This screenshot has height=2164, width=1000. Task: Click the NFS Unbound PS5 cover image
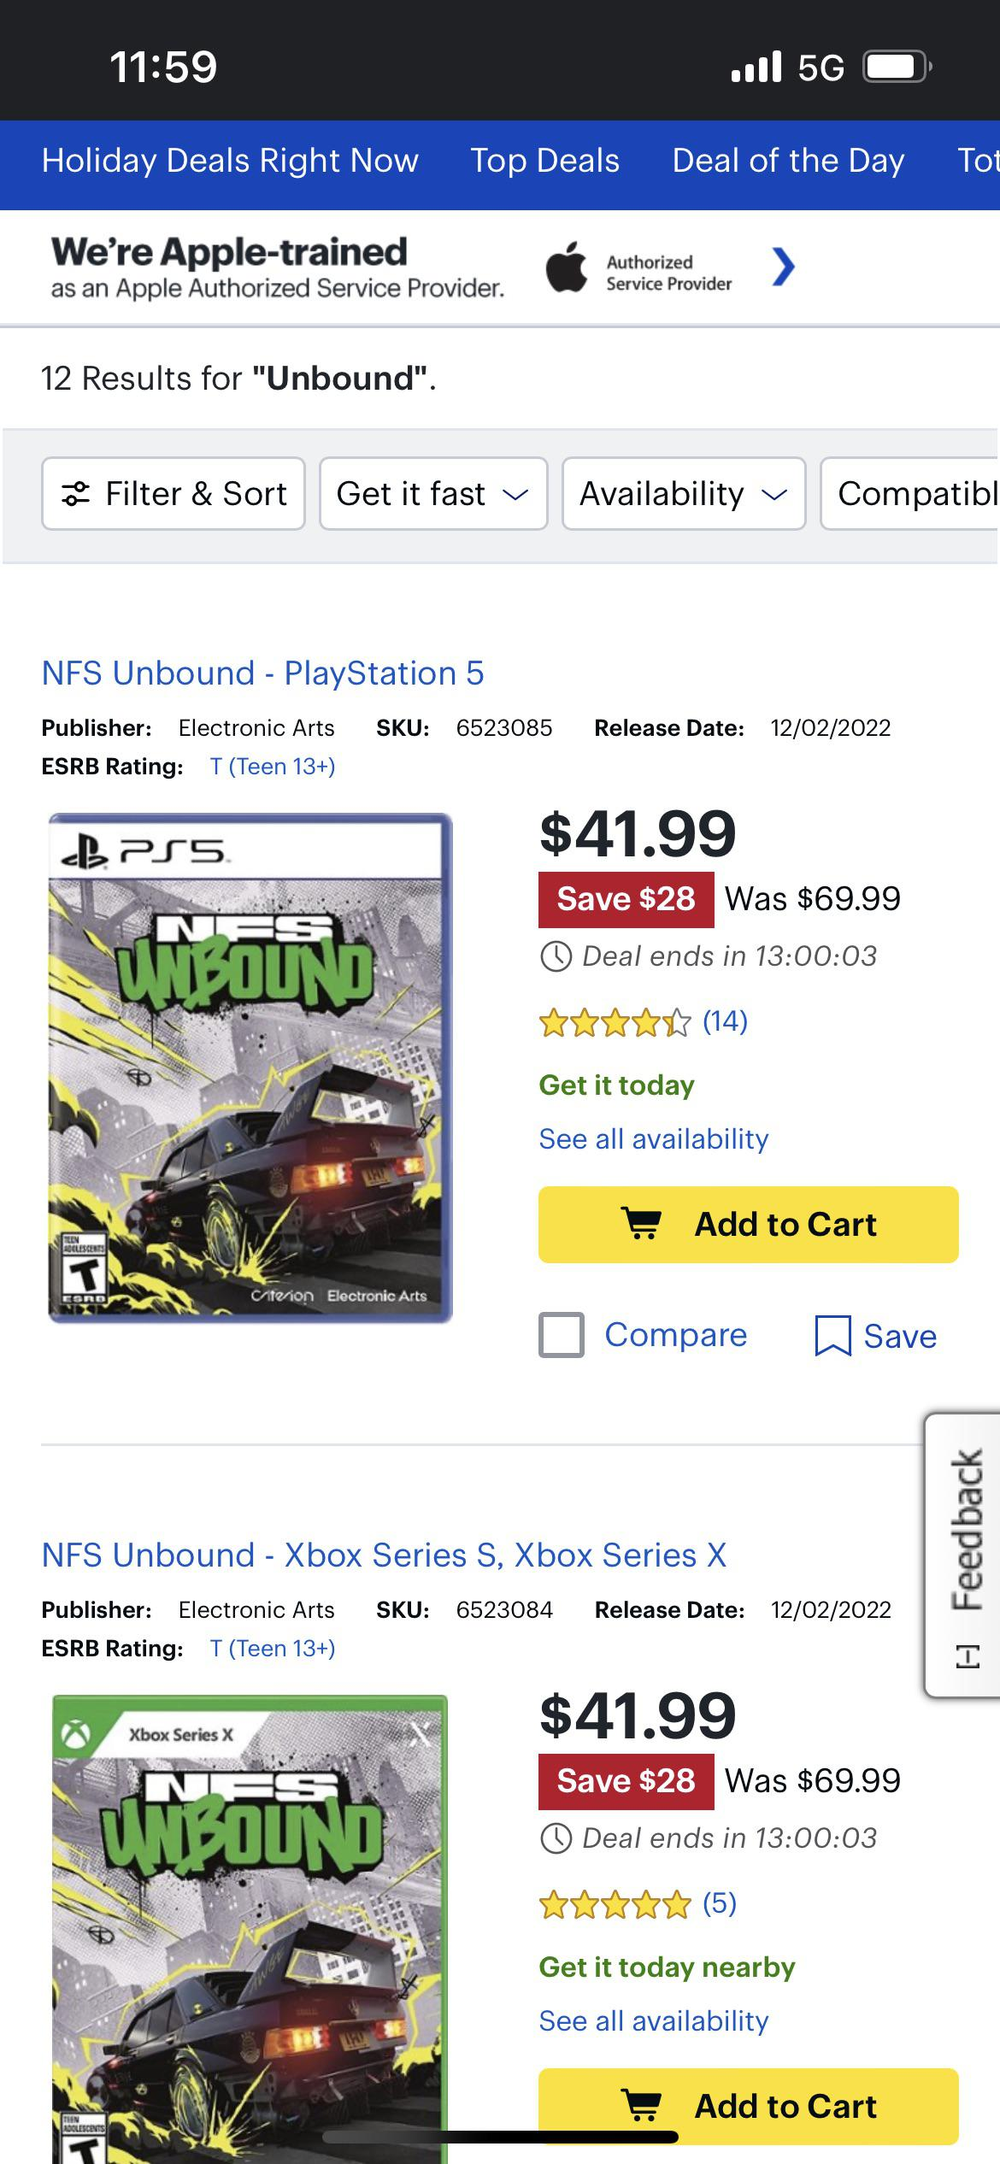point(250,1068)
